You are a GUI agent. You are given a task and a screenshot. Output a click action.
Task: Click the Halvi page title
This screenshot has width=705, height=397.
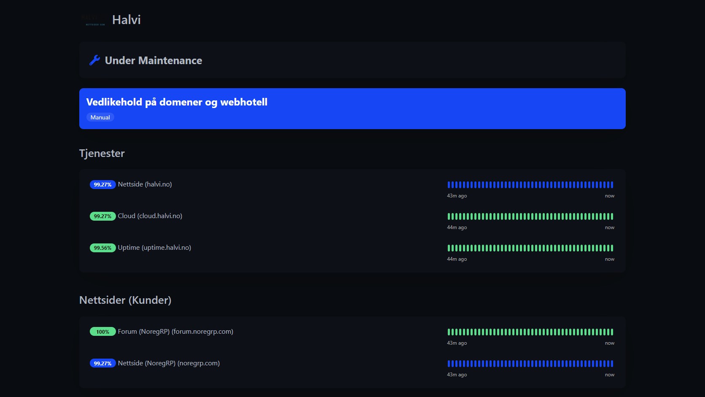pyautogui.click(x=126, y=20)
